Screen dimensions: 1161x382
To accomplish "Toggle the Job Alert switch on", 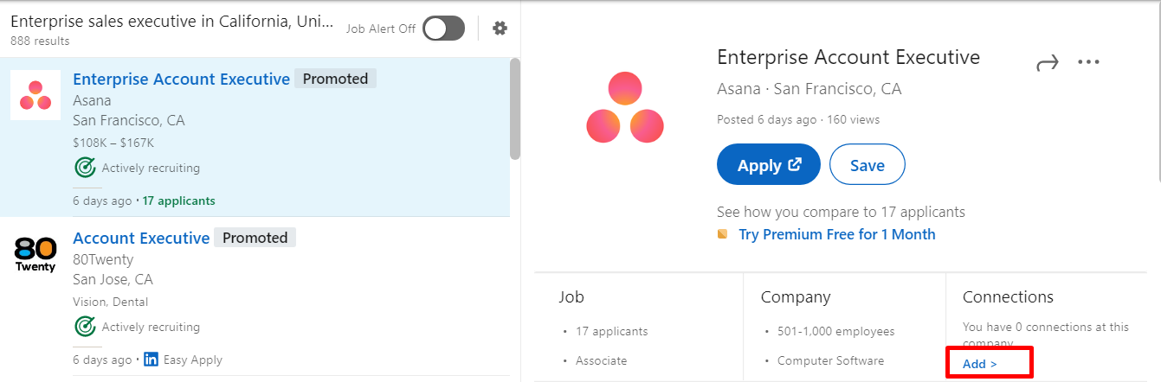I will point(444,29).
